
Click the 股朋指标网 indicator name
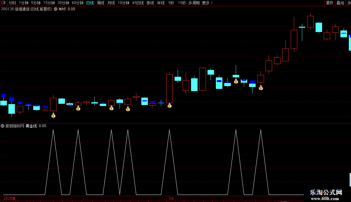(15, 126)
